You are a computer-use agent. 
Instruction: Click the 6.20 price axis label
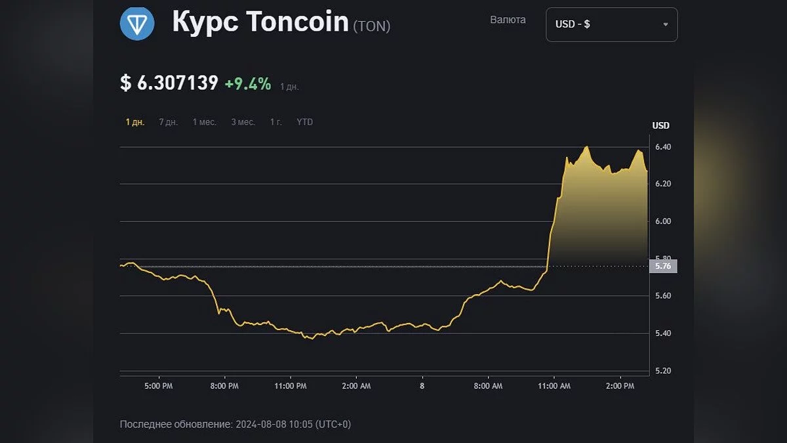(x=662, y=184)
